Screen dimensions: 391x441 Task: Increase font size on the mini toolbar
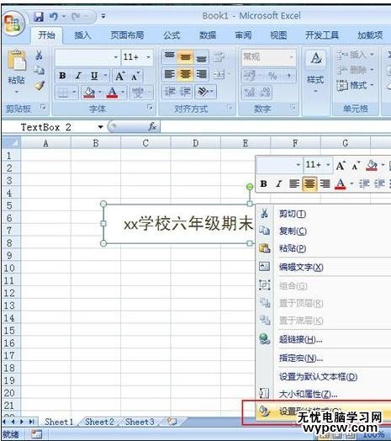click(x=341, y=166)
